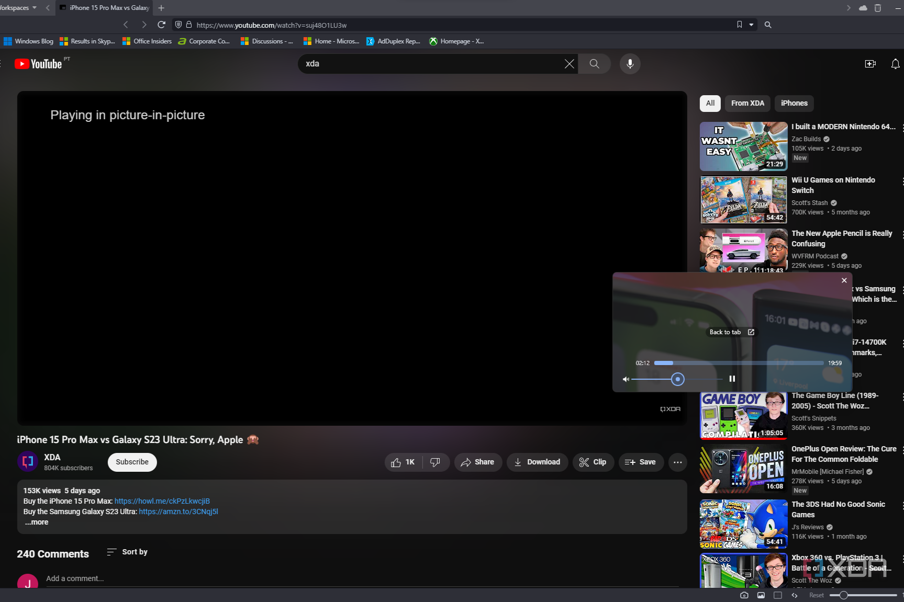
Task: Select the All filter chip
Action: click(x=710, y=103)
